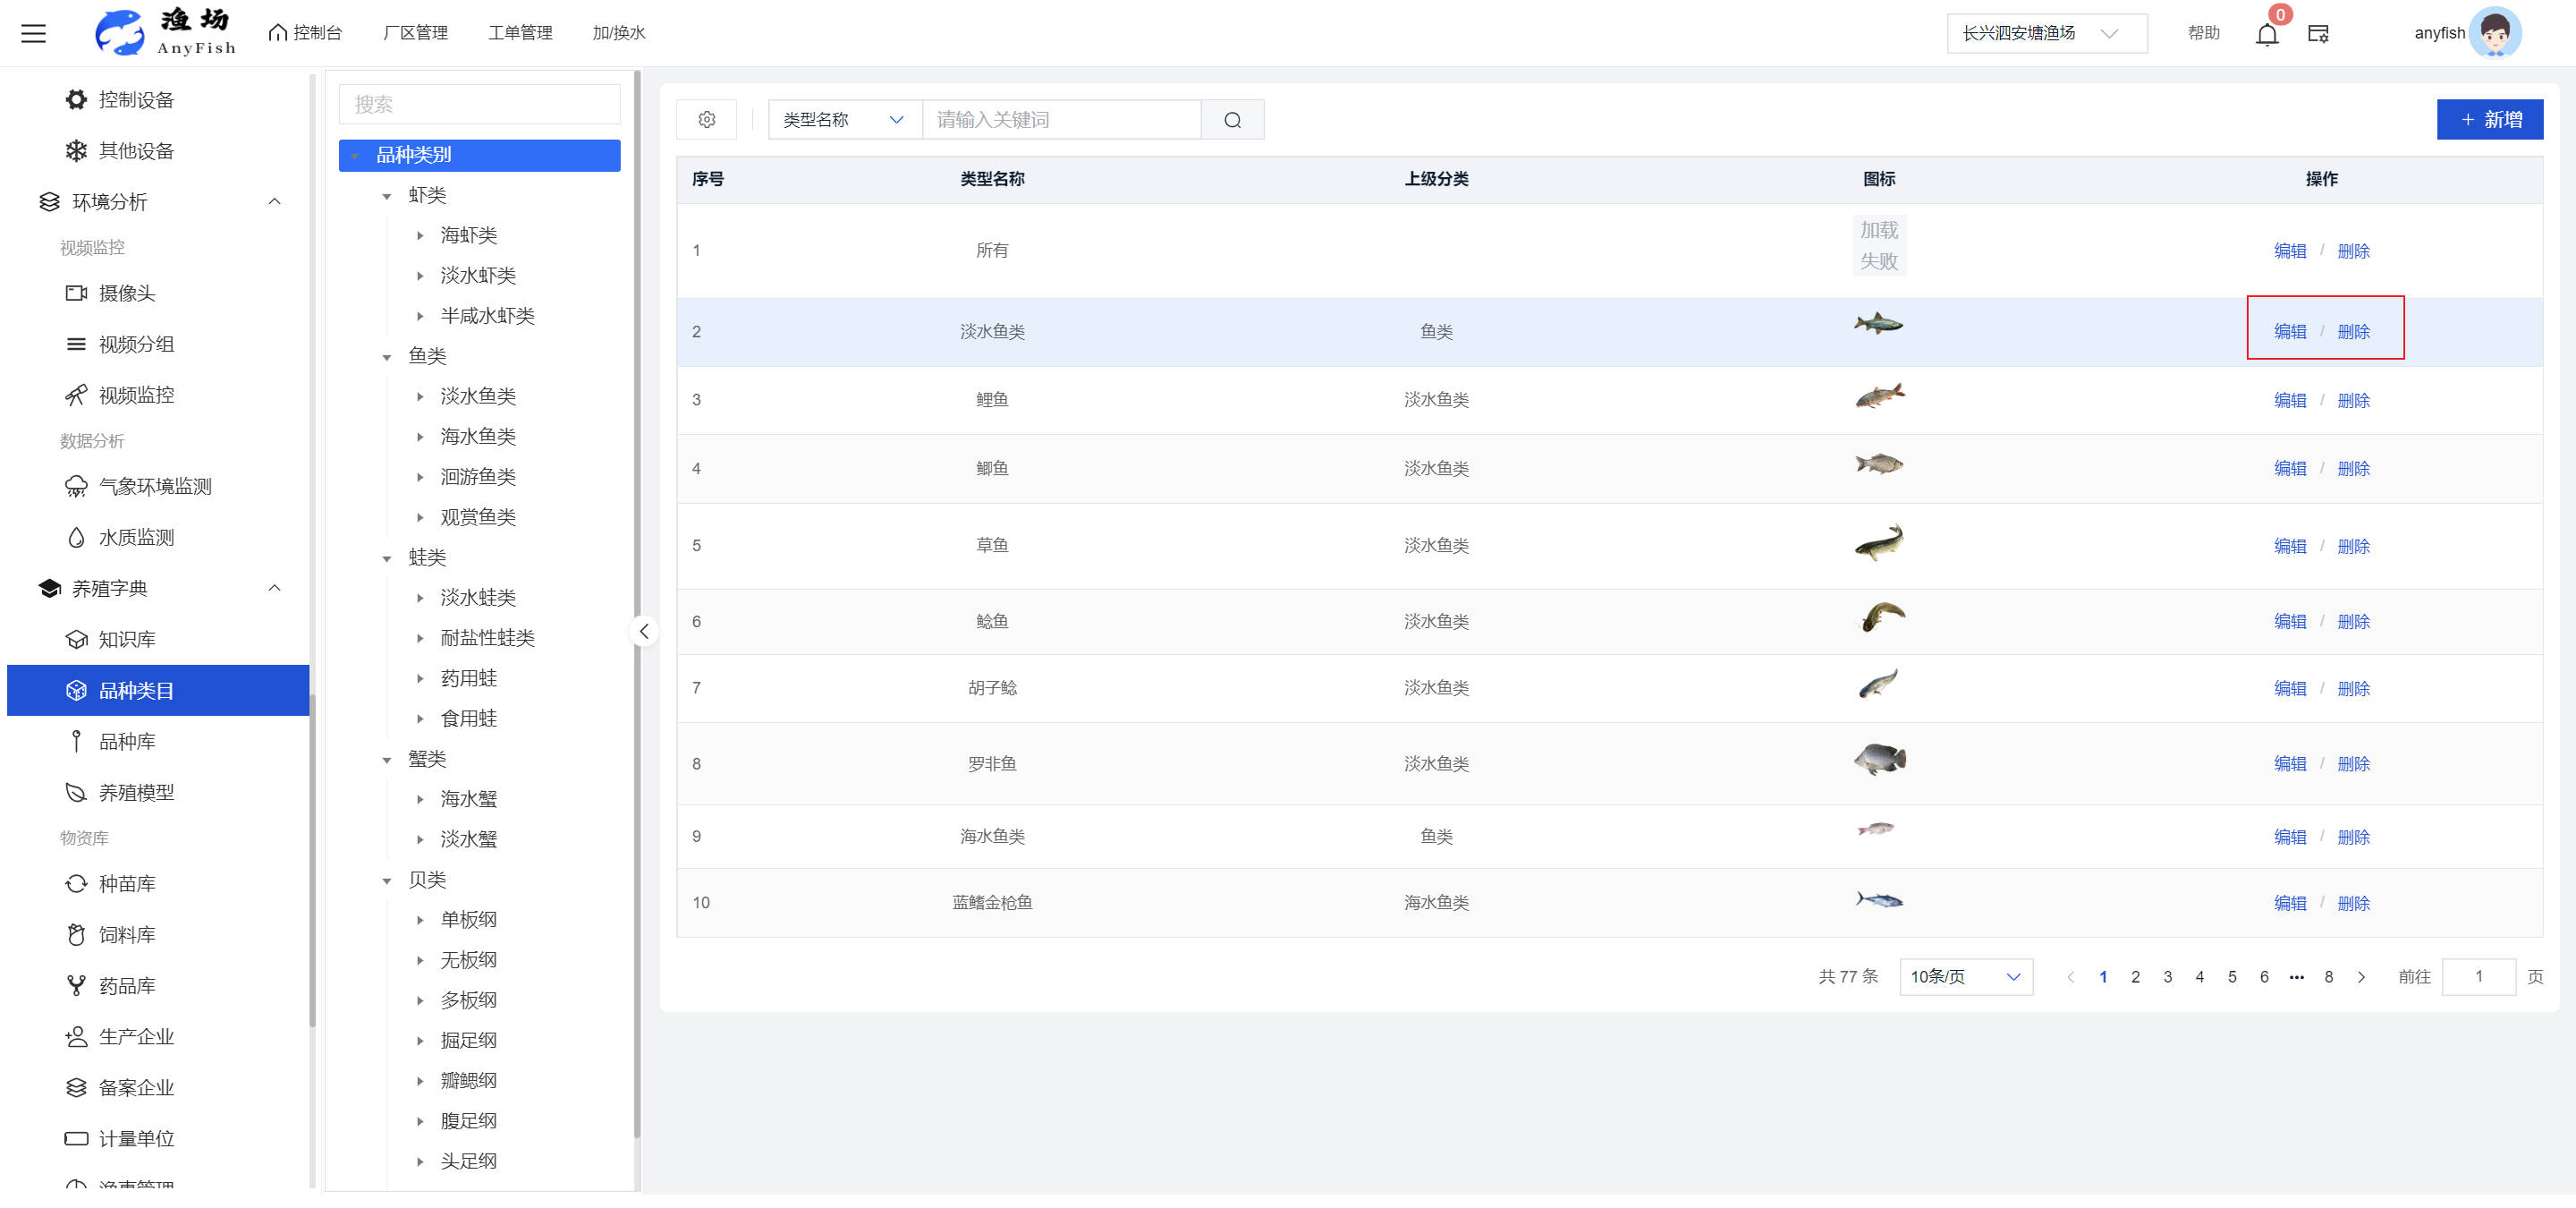This screenshot has height=1208, width=2576.
Task: Collapse the tree panel with arrow handle
Action: tap(644, 631)
